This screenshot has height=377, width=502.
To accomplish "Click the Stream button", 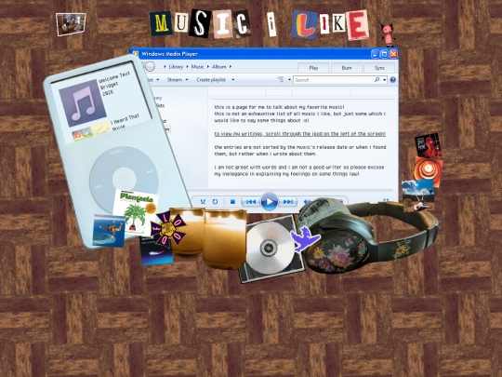I will 175,79.
